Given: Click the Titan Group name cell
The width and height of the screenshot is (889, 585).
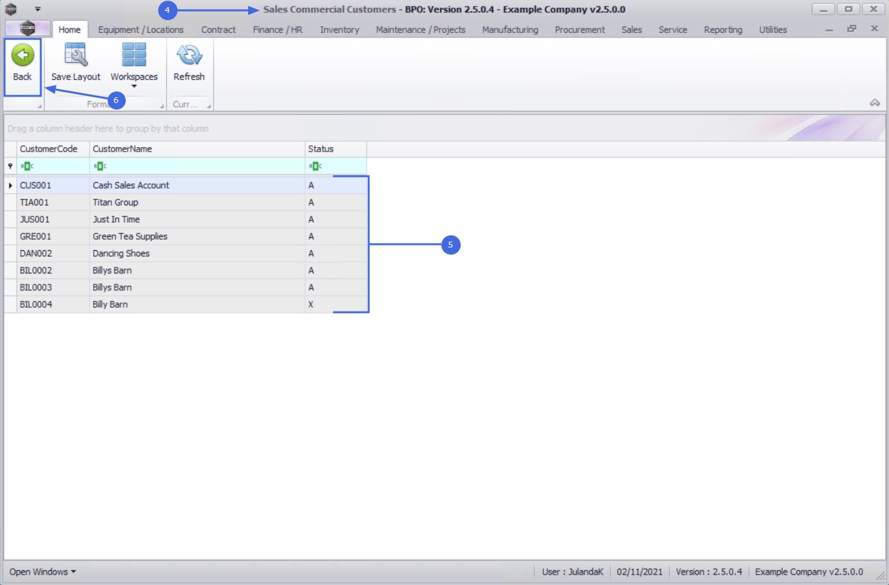Looking at the screenshot, I should (x=197, y=202).
